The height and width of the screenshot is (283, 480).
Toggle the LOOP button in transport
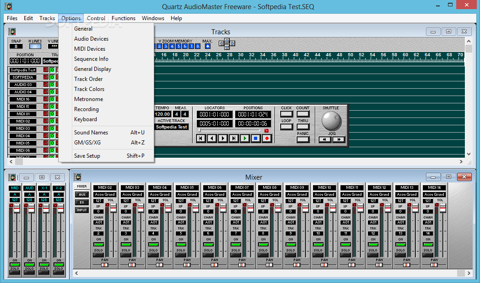tap(286, 127)
